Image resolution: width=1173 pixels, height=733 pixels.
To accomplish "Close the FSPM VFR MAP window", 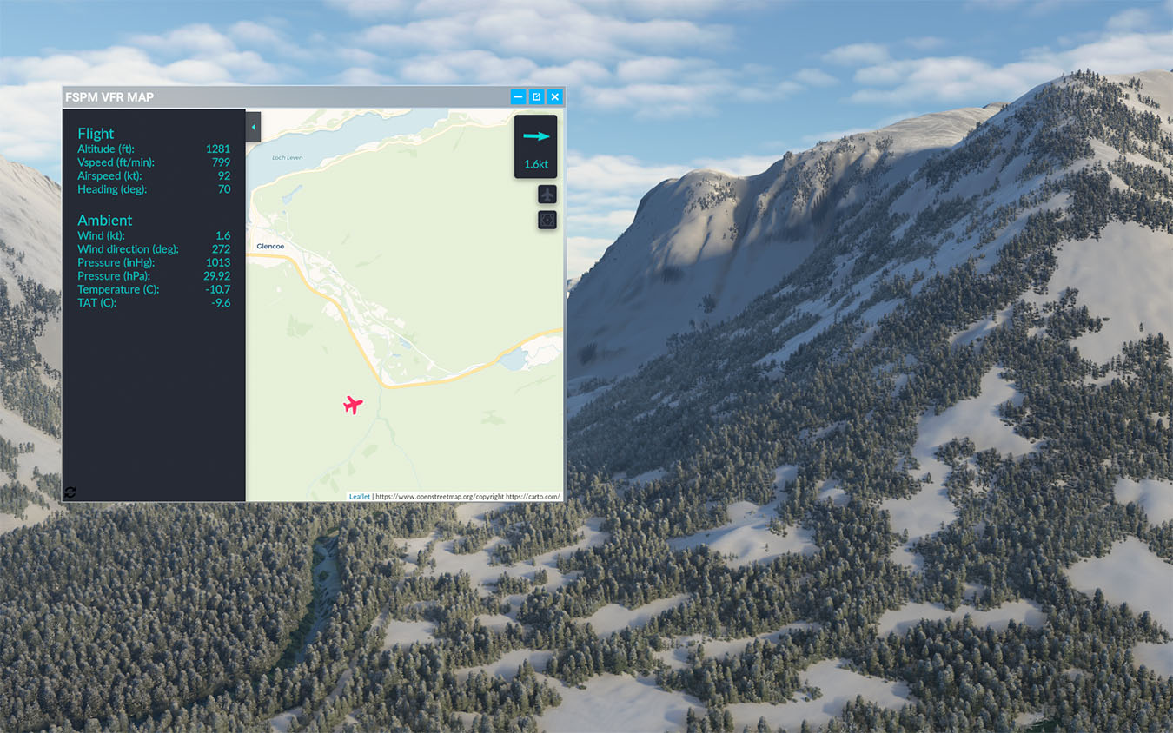I will 555,96.
